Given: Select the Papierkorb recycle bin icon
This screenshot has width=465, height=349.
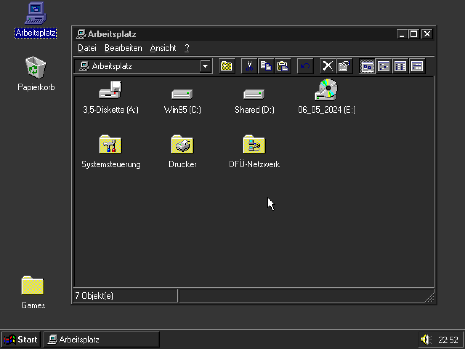Looking at the screenshot, I should coord(36,74).
